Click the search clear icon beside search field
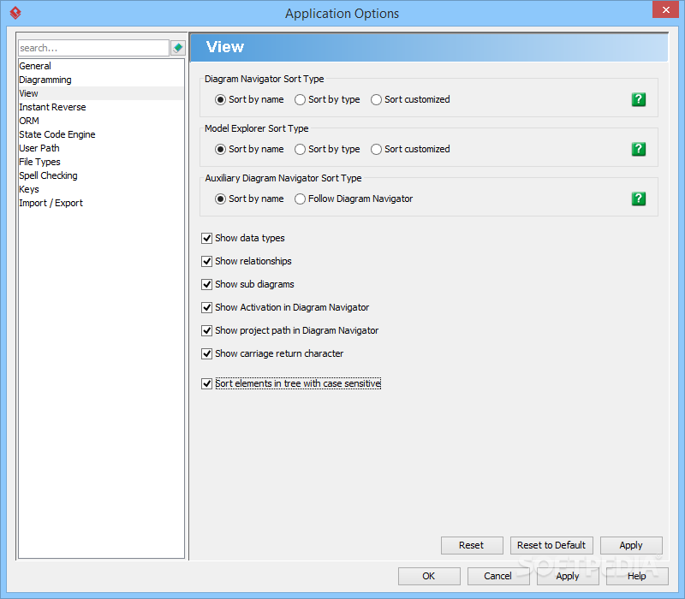The width and height of the screenshot is (685, 599). click(178, 48)
